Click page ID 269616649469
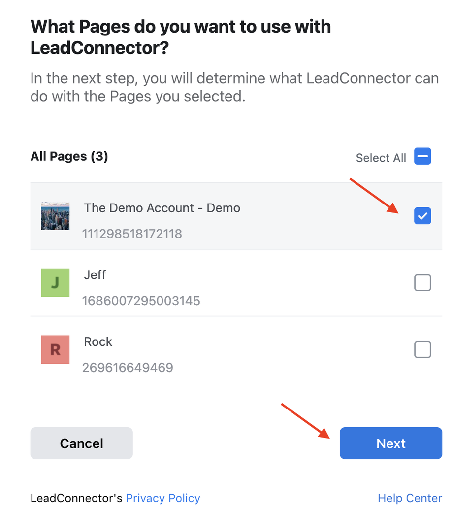 (x=128, y=368)
